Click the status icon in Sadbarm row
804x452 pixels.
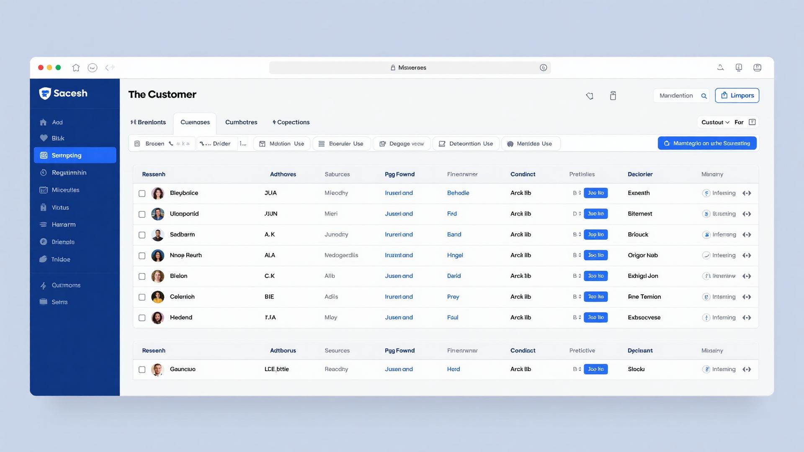tap(706, 234)
